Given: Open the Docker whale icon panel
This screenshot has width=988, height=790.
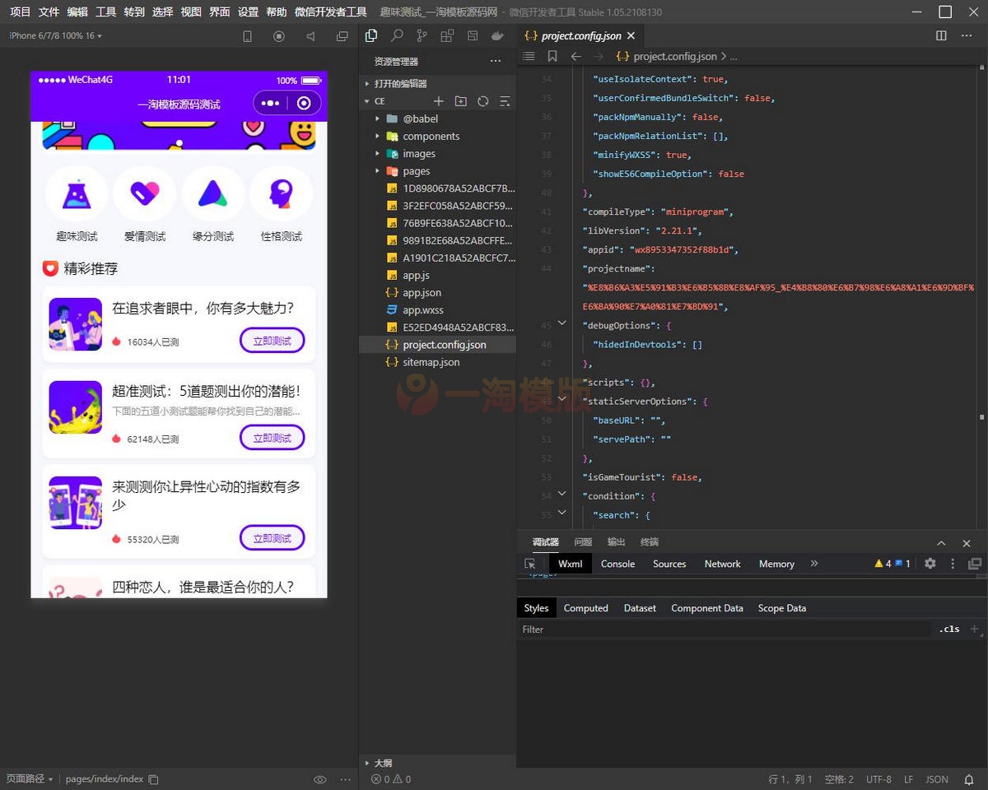Looking at the screenshot, I should (497, 35).
